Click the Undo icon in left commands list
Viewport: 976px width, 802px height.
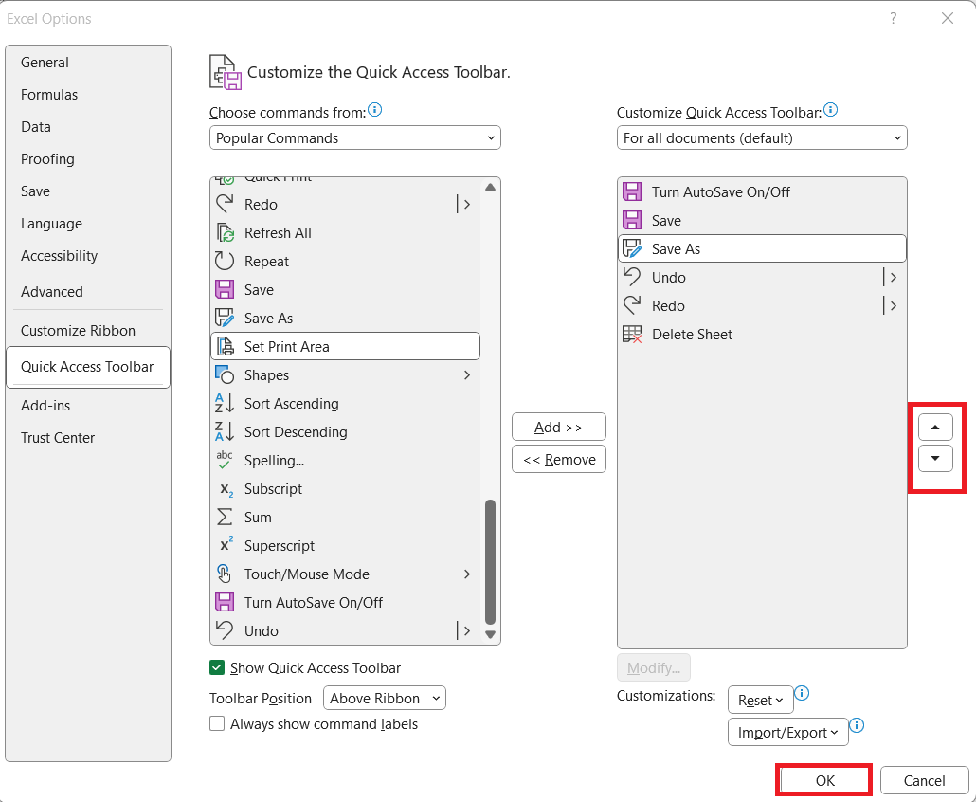point(224,630)
